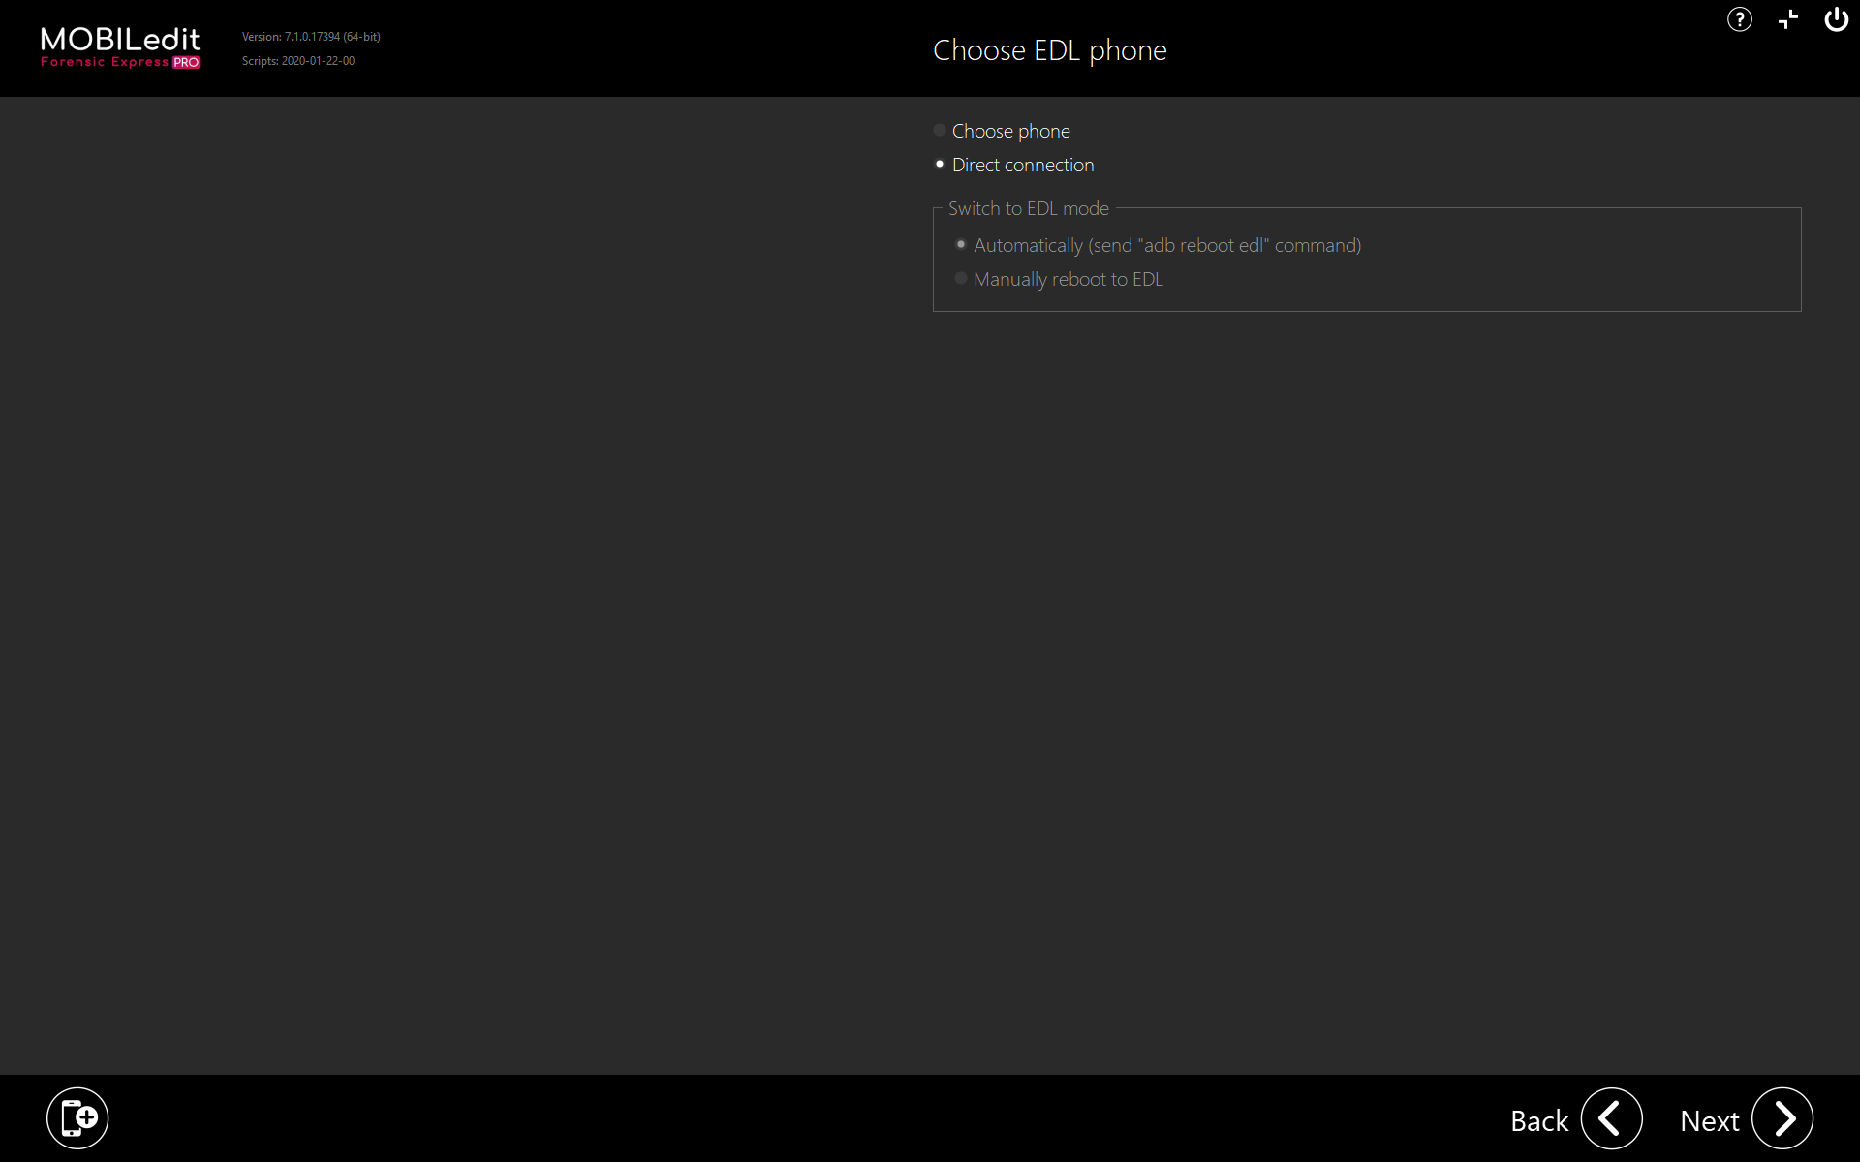
Task: Click the Next right-arrow circle icon
Action: [1782, 1118]
